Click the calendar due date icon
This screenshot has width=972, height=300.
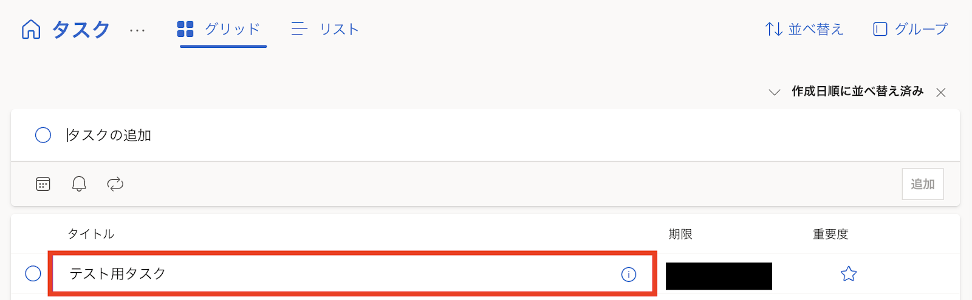coord(43,184)
